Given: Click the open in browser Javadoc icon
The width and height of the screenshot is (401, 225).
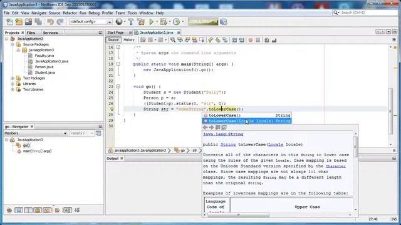Looking at the screenshot, I should tap(217, 127).
